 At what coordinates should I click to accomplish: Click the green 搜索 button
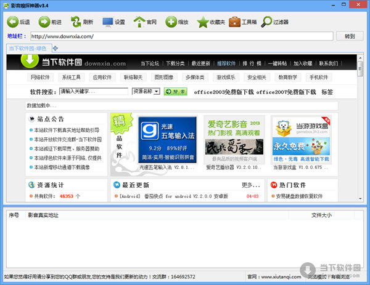click(x=176, y=92)
